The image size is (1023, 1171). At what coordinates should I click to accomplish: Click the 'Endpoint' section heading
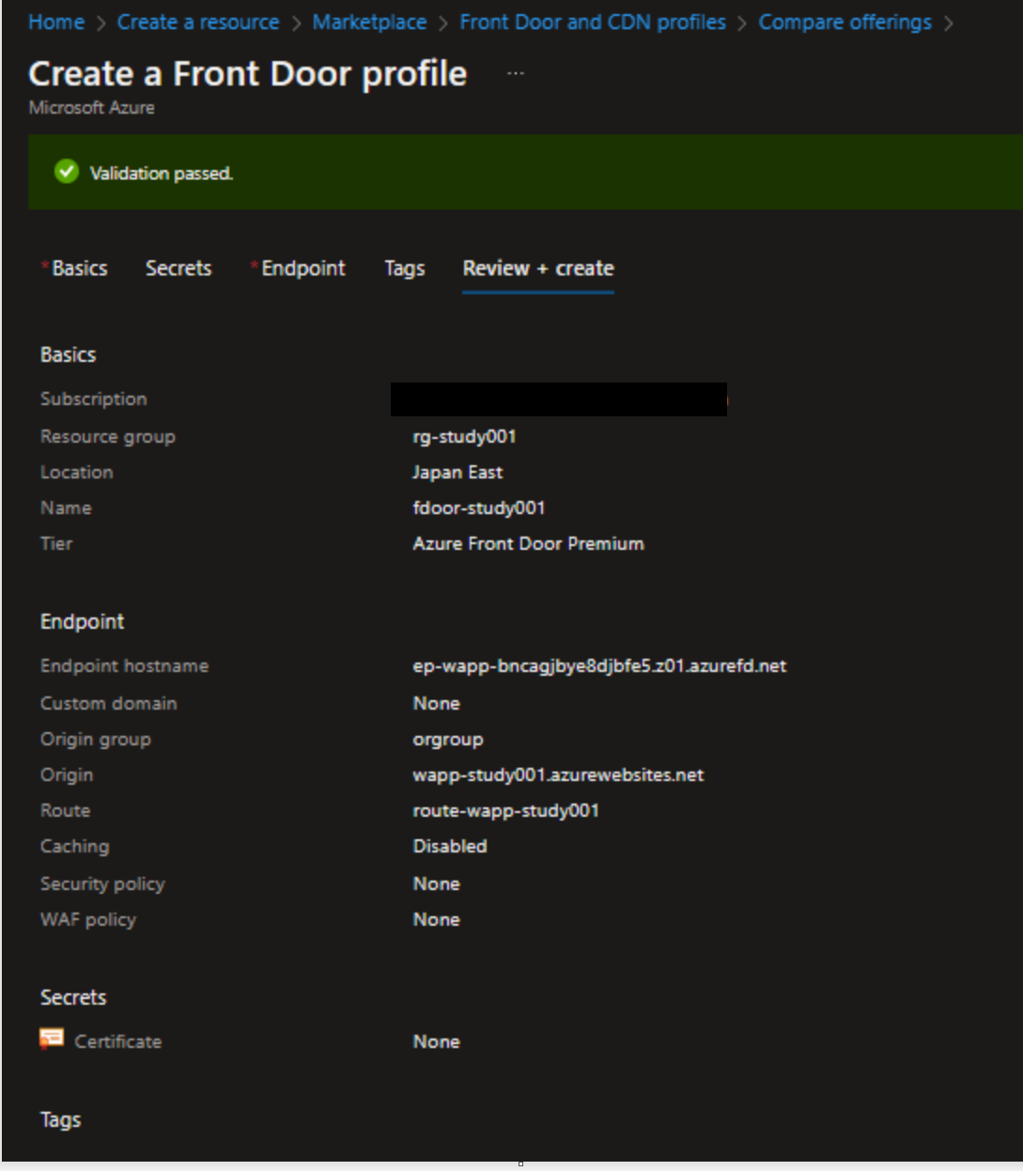83,622
